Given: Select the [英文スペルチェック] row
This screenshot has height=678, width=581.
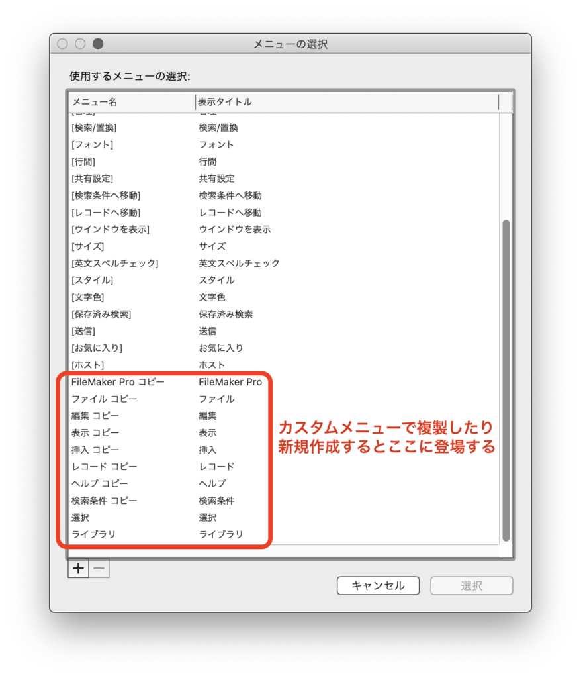Looking at the screenshot, I should pyautogui.click(x=284, y=264).
